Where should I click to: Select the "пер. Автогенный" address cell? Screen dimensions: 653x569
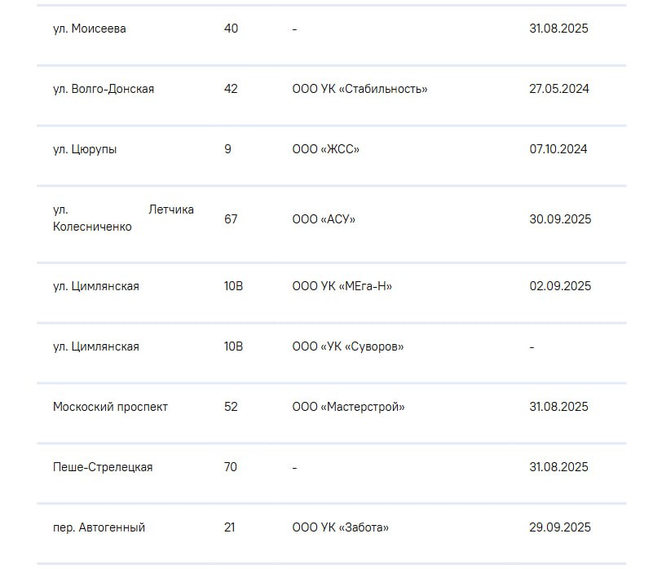(99, 527)
